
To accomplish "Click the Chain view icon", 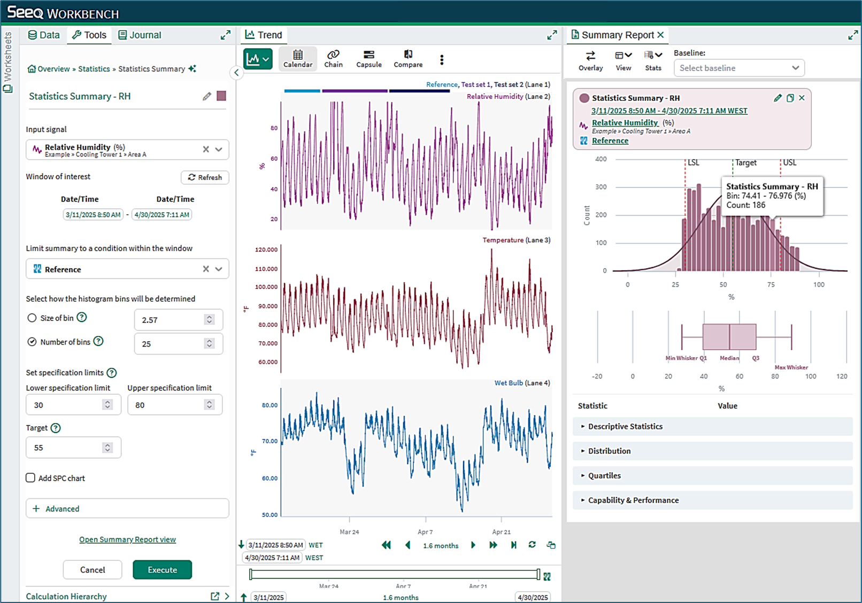I will (333, 58).
